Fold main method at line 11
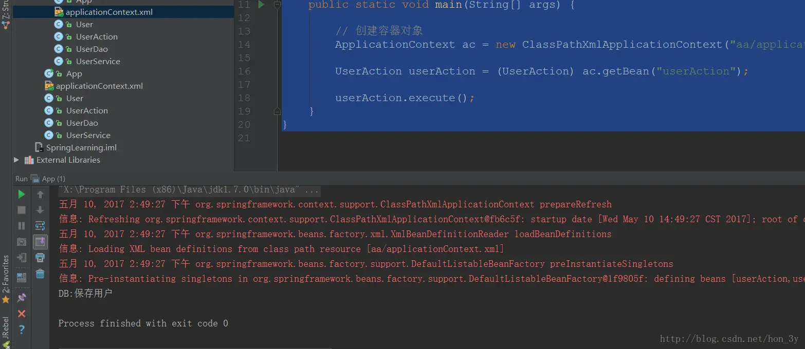The height and width of the screenshot is (349, 805). point(277,5)
